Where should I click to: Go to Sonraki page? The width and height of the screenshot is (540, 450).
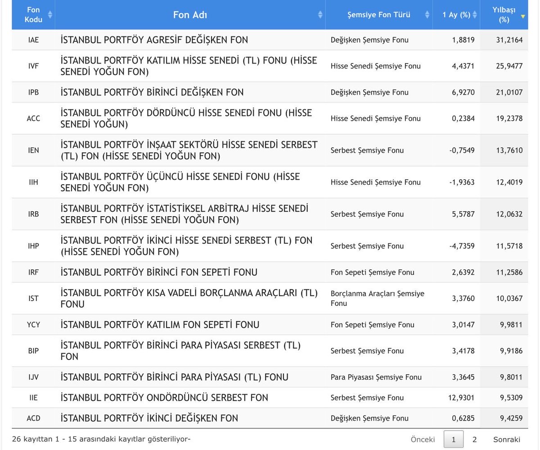506,439
